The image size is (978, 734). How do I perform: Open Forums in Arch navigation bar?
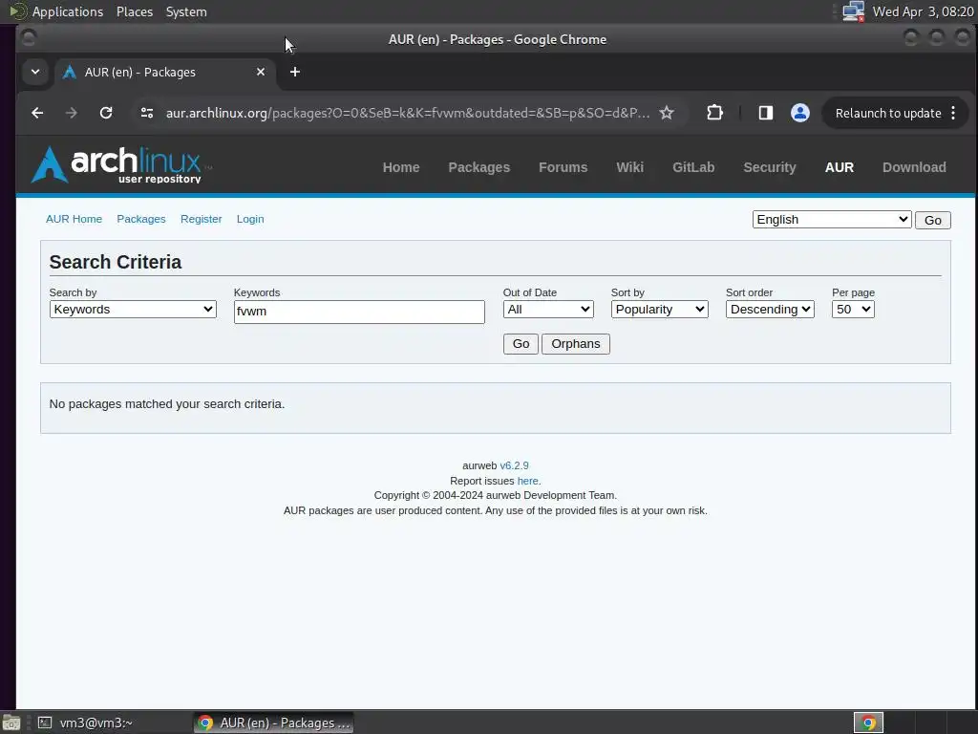(563, 167)
